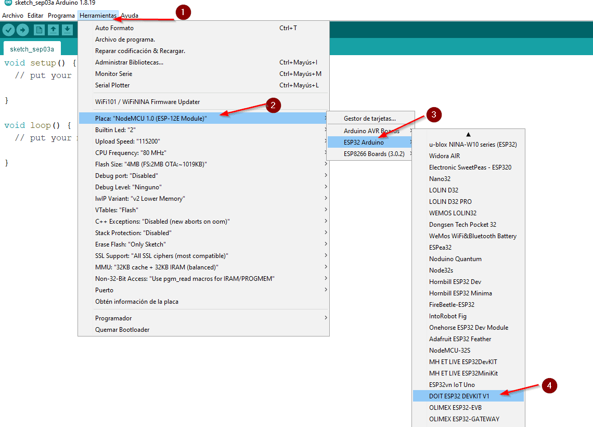Screen dimensions: 593x427
Task: Click the Verify checkmark toolbar icon
Action: click(8, 30)
